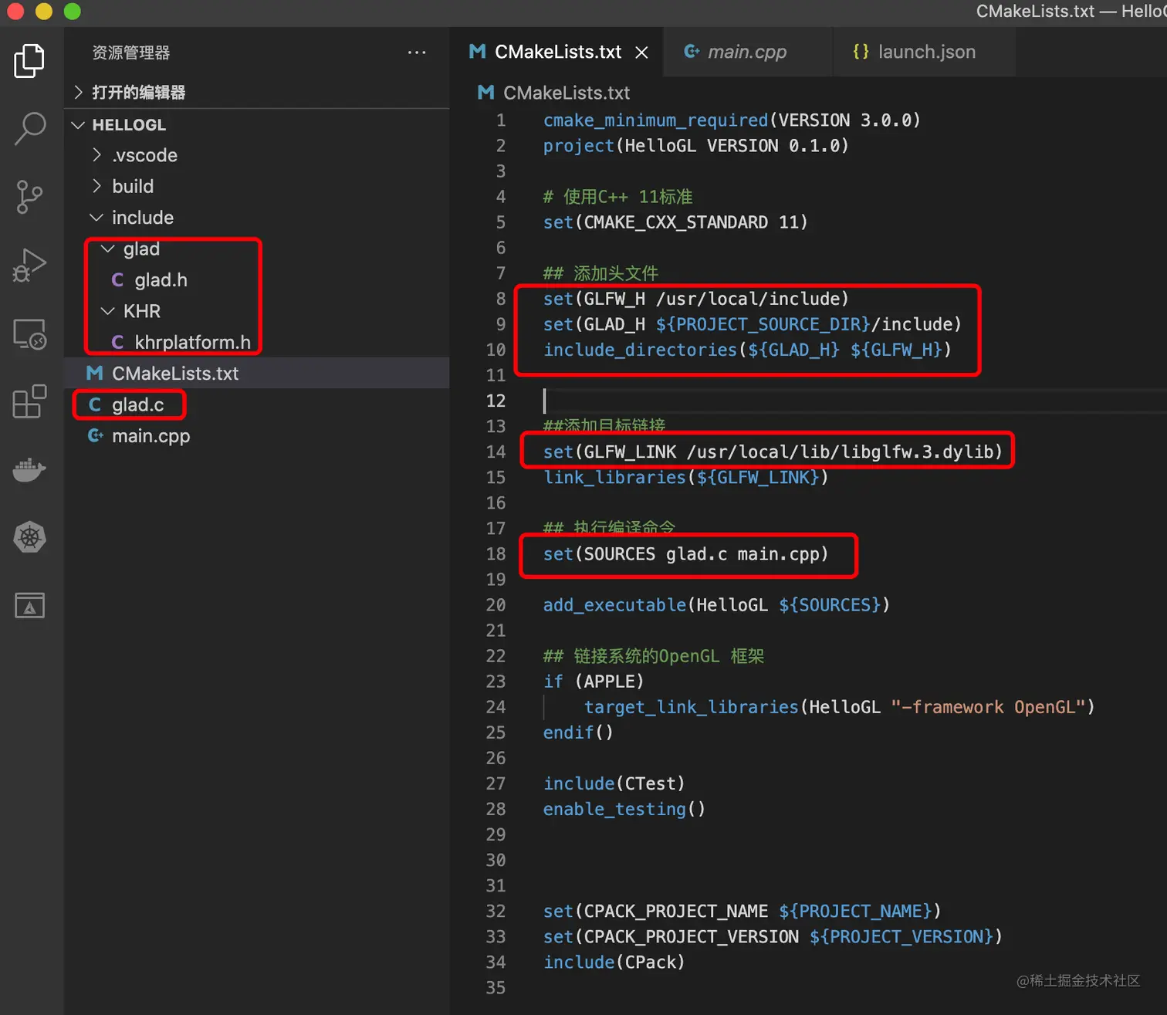This screenshot has height=1015, width=1167.
Task: Click the if (APPLE) line
Action: 593,682
